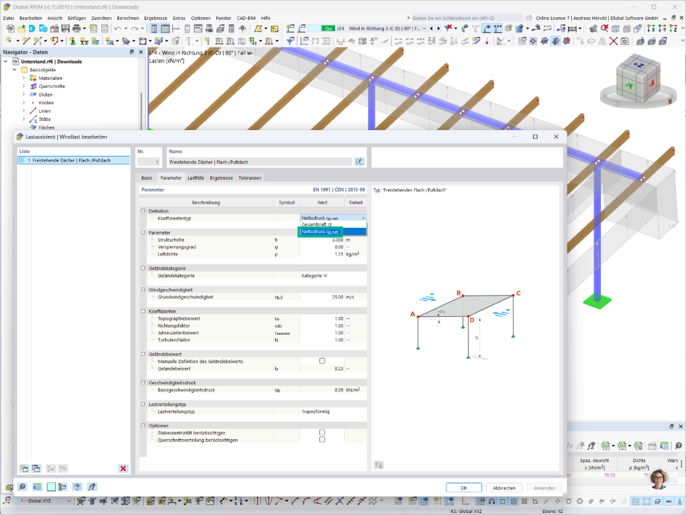Click the OK button

(464, 488)
